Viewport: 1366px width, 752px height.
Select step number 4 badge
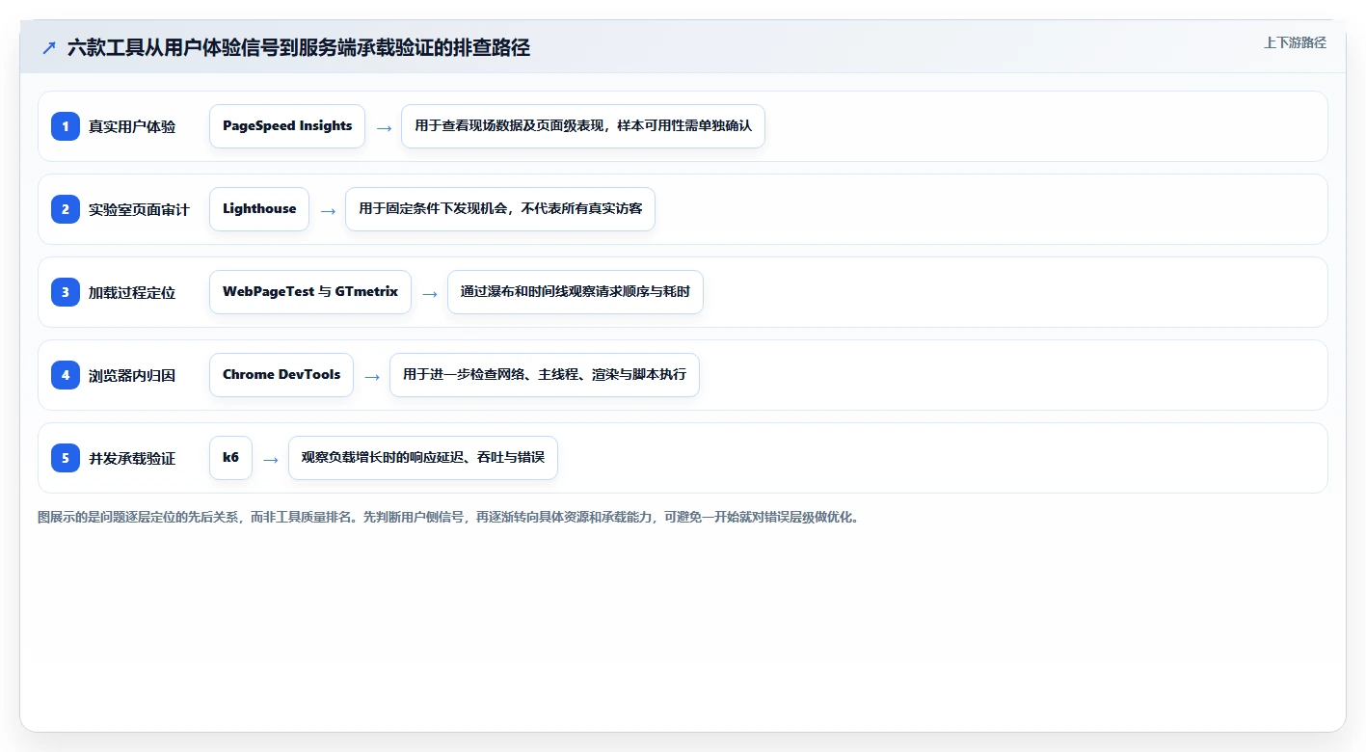click(x=66, y=375)
